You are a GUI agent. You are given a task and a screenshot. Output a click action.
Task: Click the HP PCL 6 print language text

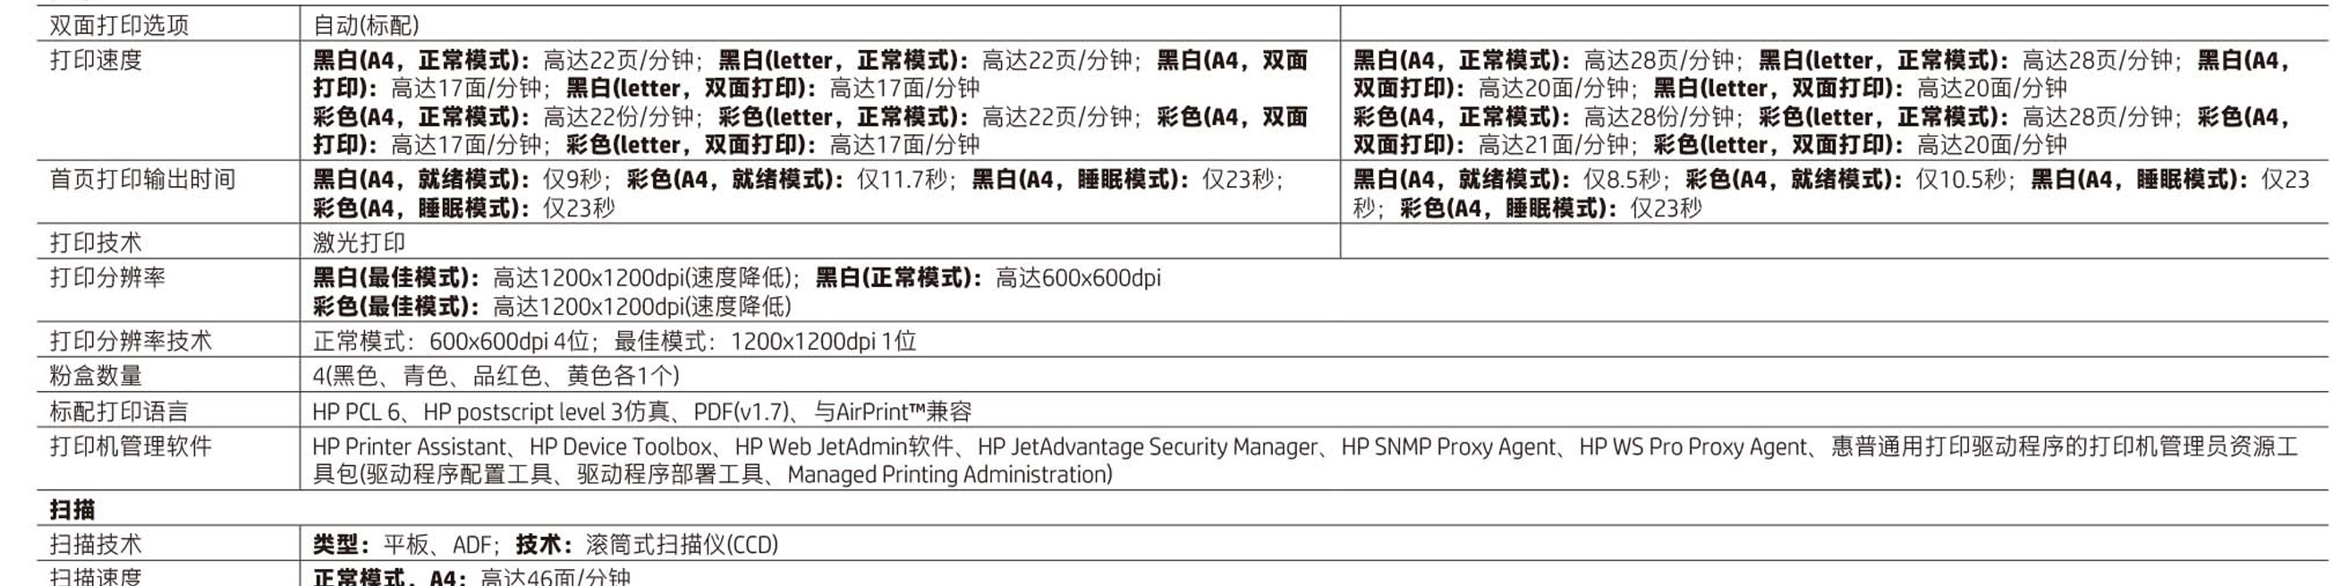click(357, 412)
